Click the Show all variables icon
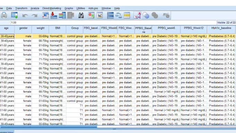This screenshot has height=133, width=236. point(154,15)
